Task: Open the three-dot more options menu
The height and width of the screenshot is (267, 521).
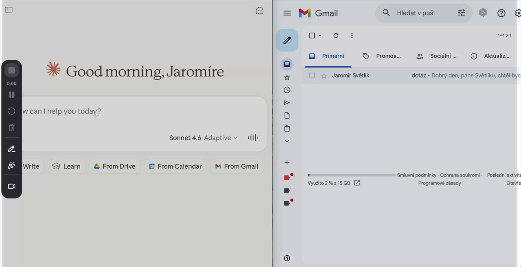Action: tap(352, 35)
